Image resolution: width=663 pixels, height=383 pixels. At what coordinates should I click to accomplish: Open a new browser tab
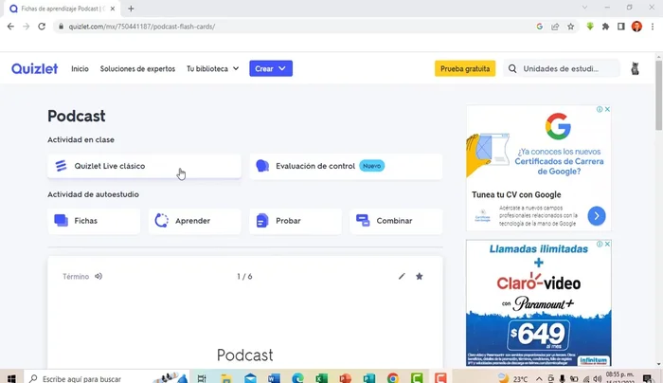pos(131,9)
